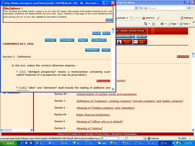Image resolution: width=195 pixels, height=146 pixels.
Task: Click footnote 1 marker beside abridged prospectus
Action: (x=17, y=71)
